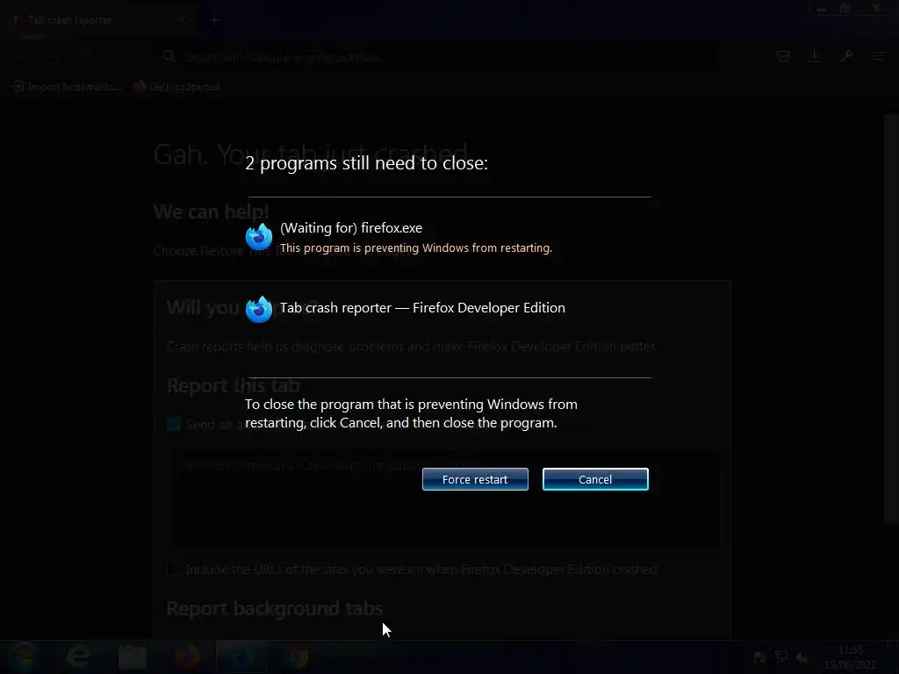899x674 pixels.
Task: Open the Pocket shield icon in Firefox toolbar
Action: click(783, 56)
